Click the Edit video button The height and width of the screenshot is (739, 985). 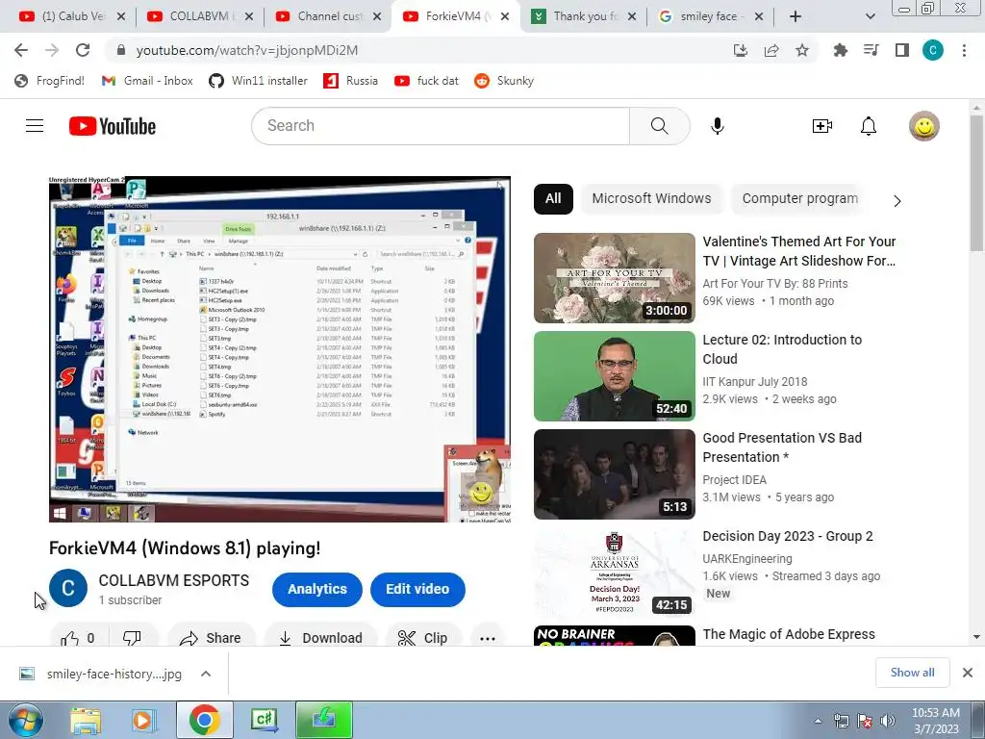coord(417,589)
